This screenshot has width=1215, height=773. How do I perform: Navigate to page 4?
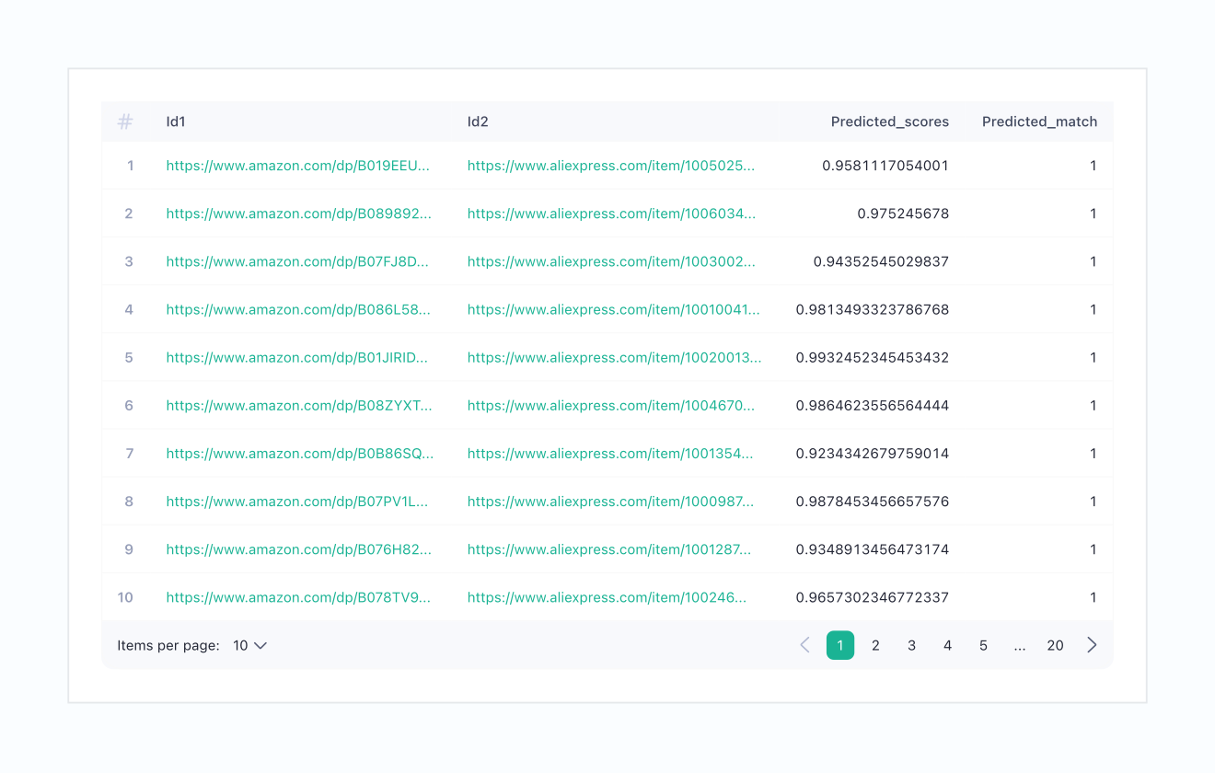click(947, 645)
